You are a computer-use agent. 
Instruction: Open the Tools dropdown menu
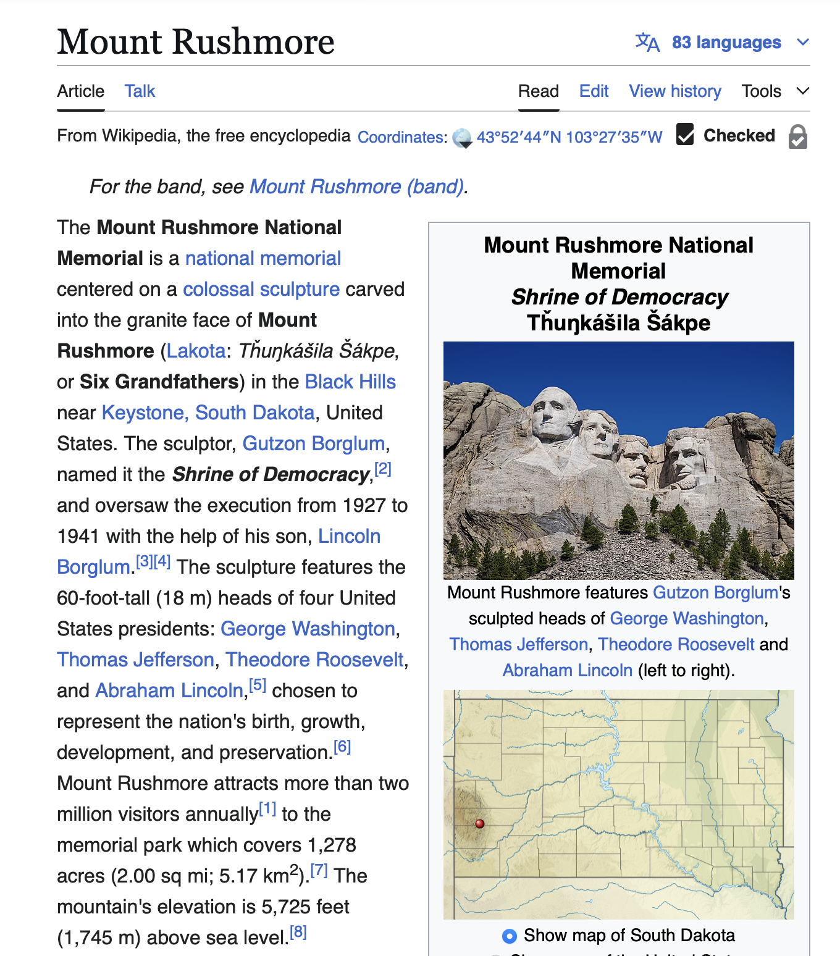(x=762, y=91)
